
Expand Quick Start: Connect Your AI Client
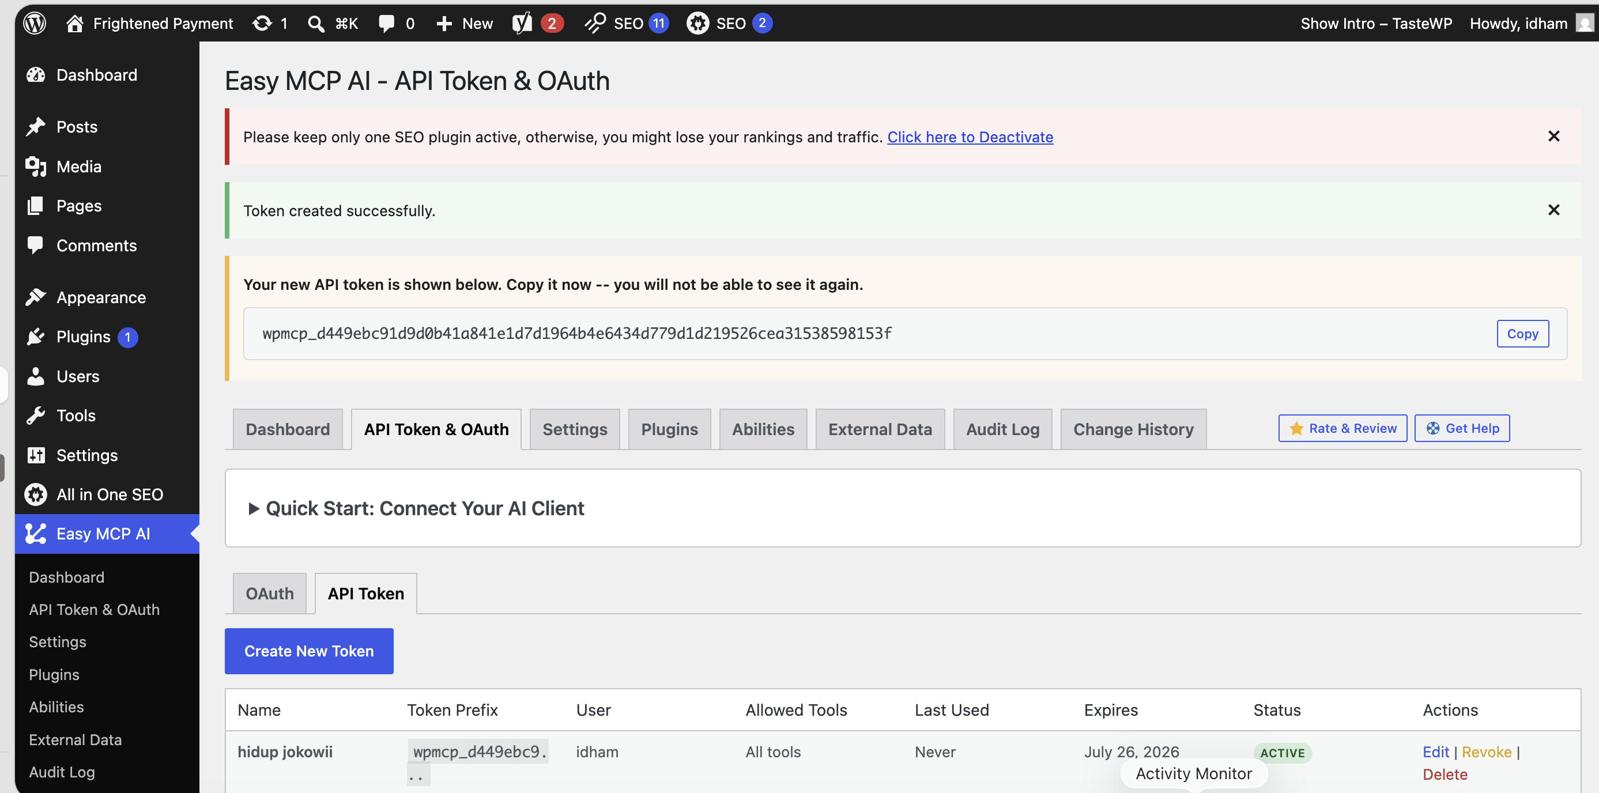[x=416, y=508]
